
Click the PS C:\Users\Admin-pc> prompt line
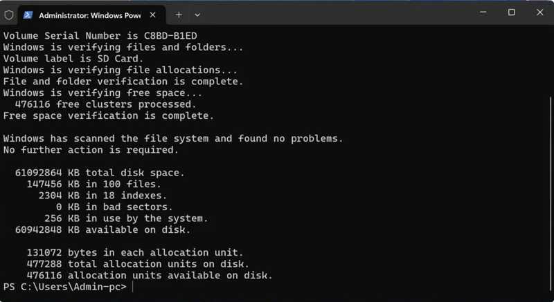(65, 287)
